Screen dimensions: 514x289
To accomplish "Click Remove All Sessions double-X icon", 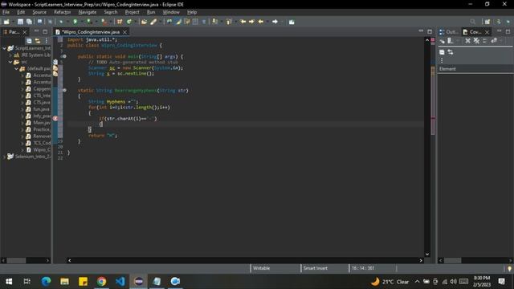I will [476, 41].
